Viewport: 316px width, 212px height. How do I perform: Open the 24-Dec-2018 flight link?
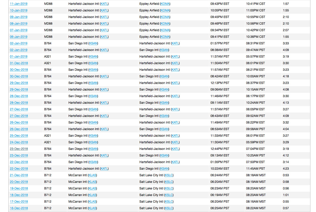pos(19,142)
